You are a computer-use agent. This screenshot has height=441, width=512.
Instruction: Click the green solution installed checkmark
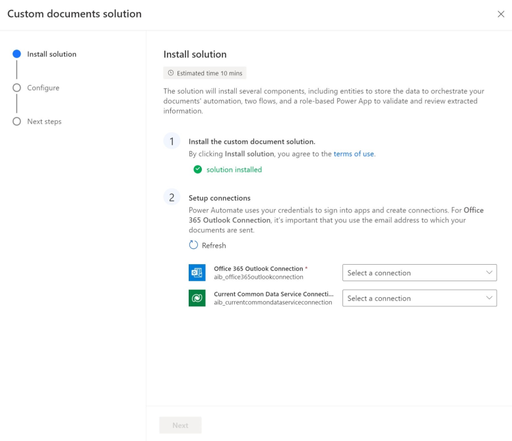197,169
